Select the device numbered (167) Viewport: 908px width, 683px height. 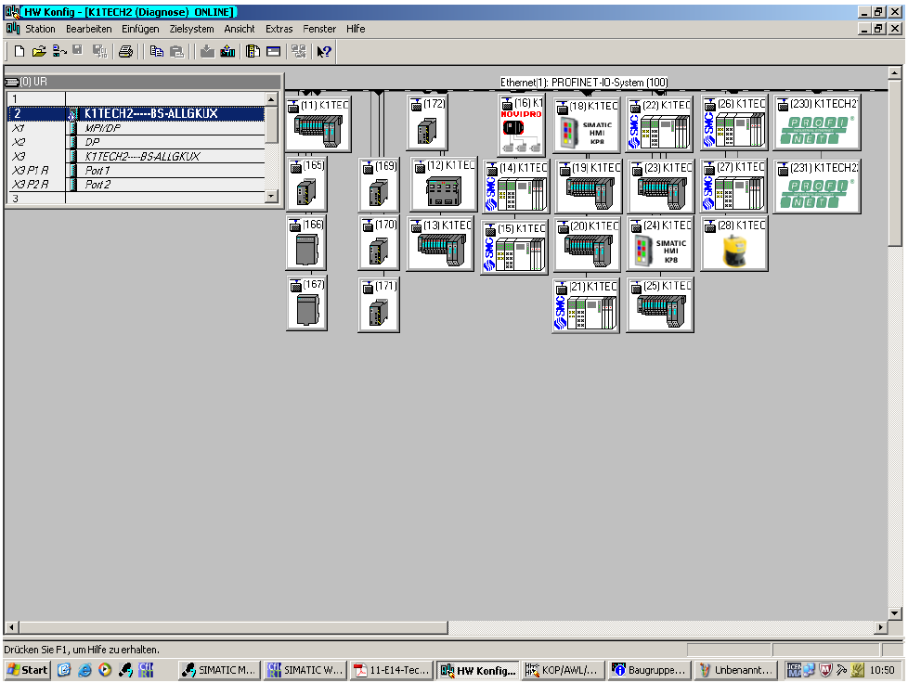[307, 303]
